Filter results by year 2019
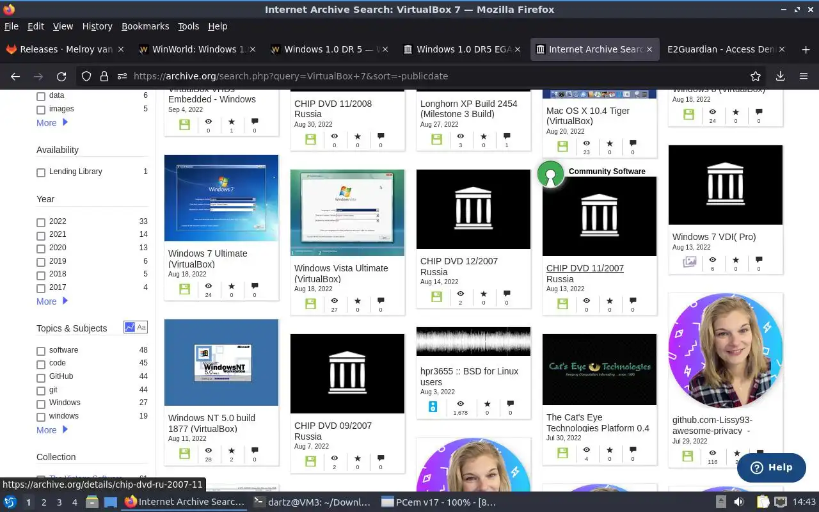This screenshot has height=512, width=819. (x=41, y=262)
